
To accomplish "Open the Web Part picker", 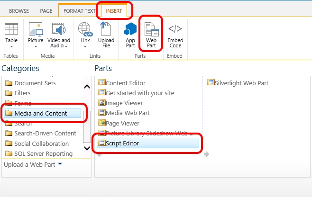I will [151, 31].
